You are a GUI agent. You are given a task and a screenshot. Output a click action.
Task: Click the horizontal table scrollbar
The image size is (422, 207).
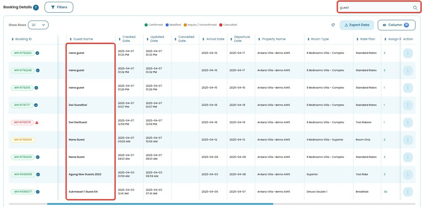point(160,204)
